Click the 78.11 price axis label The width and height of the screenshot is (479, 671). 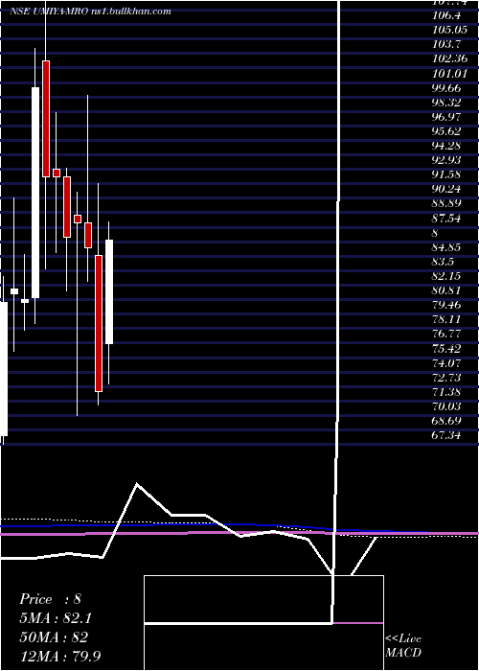coord(447,320)
